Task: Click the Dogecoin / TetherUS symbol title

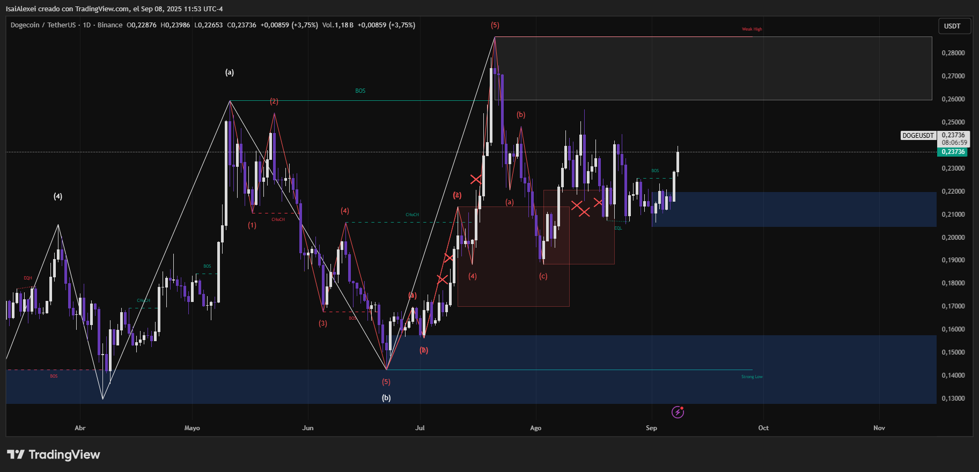Action: (43, 25)
